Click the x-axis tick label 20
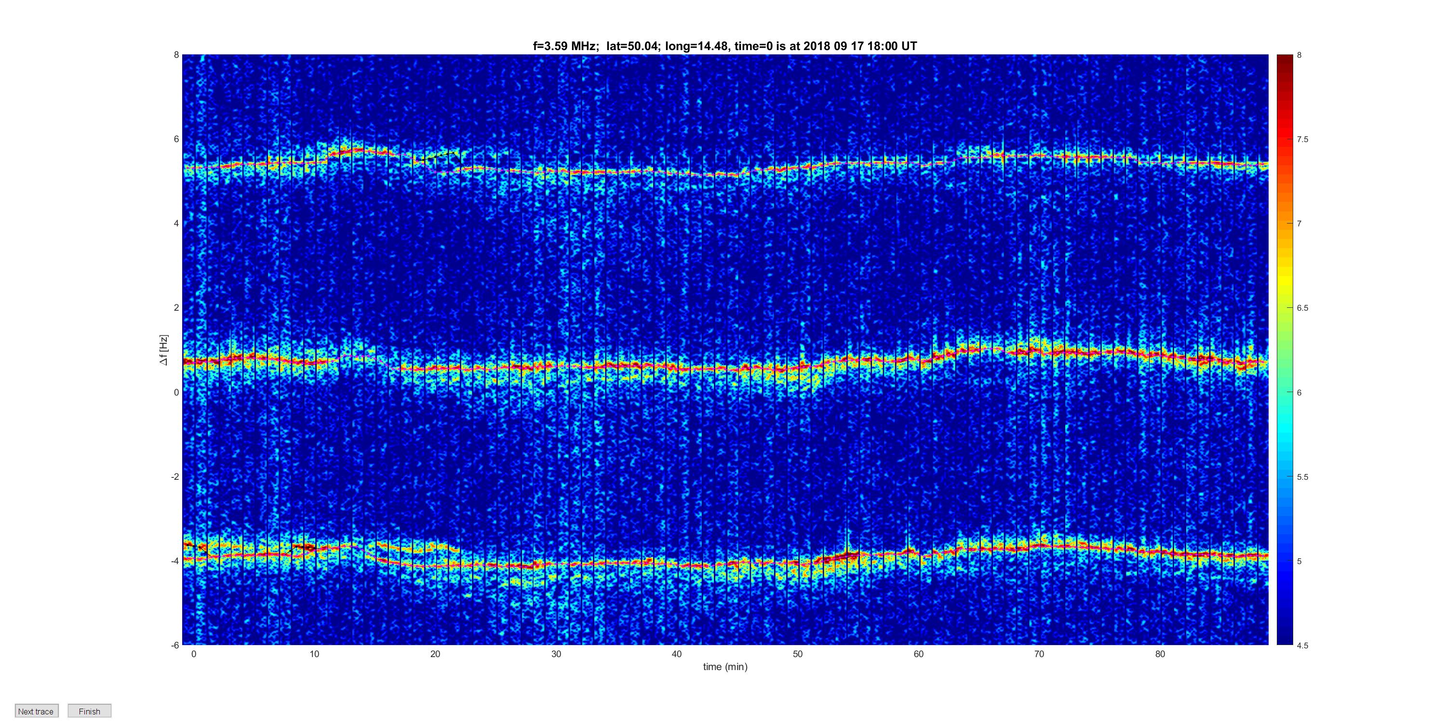The height and width of the screenshot is (725, 1446). tap(435, 654)
